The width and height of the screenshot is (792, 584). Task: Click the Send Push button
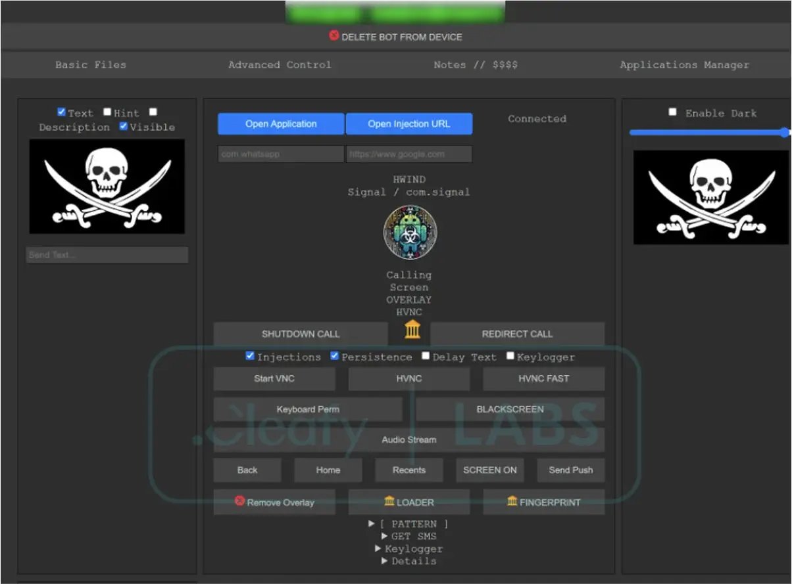(571, 470)
